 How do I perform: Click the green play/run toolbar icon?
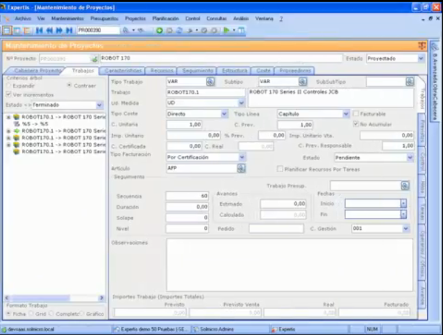[226, 30]
